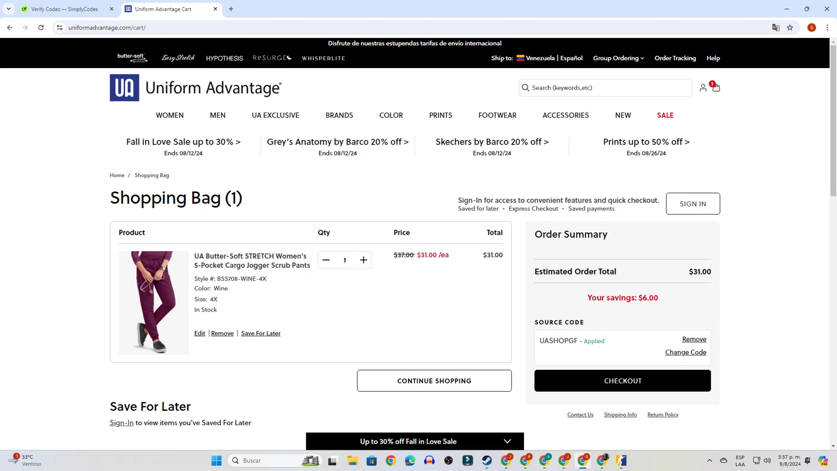
Task: Open the SALE menu
Action: pyautogui.click(x=665, y=116)
